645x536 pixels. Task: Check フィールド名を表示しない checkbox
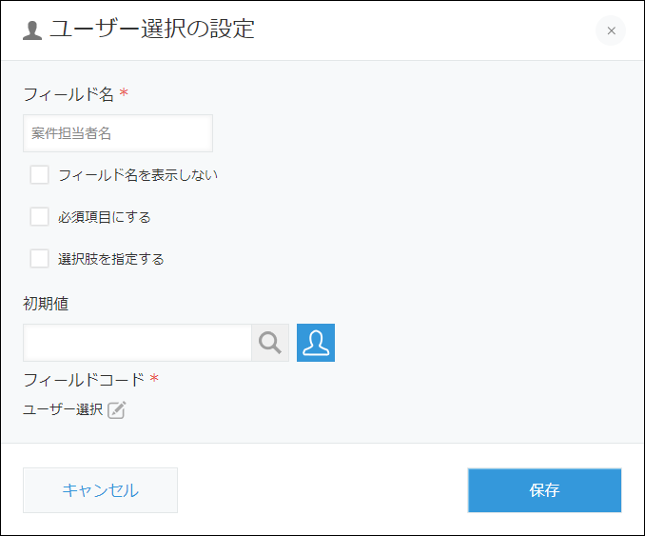point(40,175)
